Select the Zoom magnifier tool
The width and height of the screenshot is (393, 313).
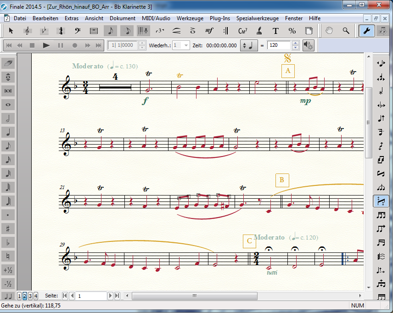point(346,31)
